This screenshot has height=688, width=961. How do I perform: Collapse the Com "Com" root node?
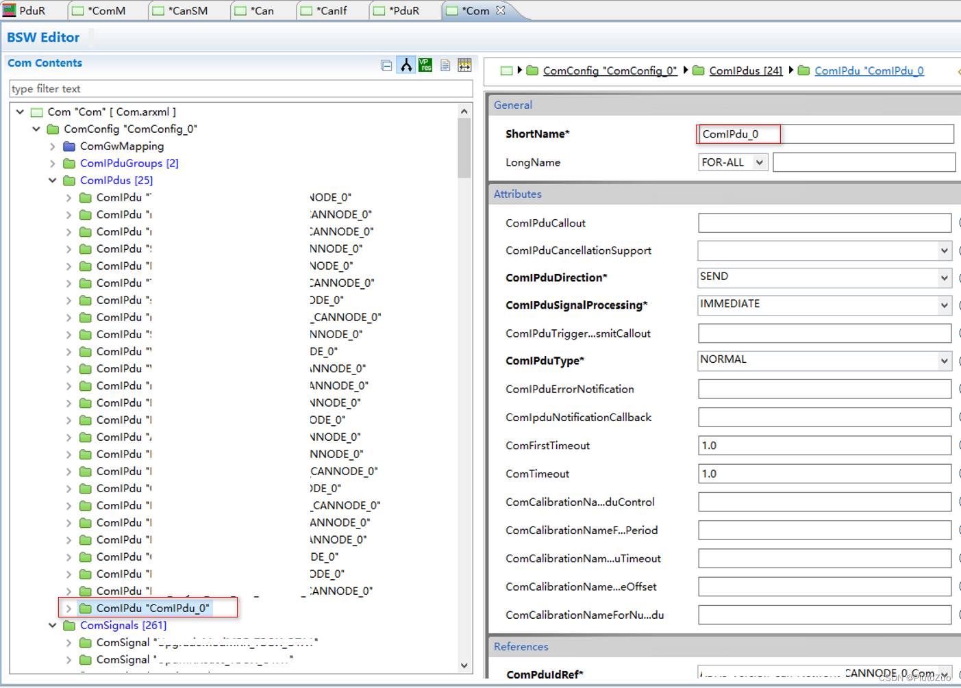pyautogui.click(x=20, y=112)
